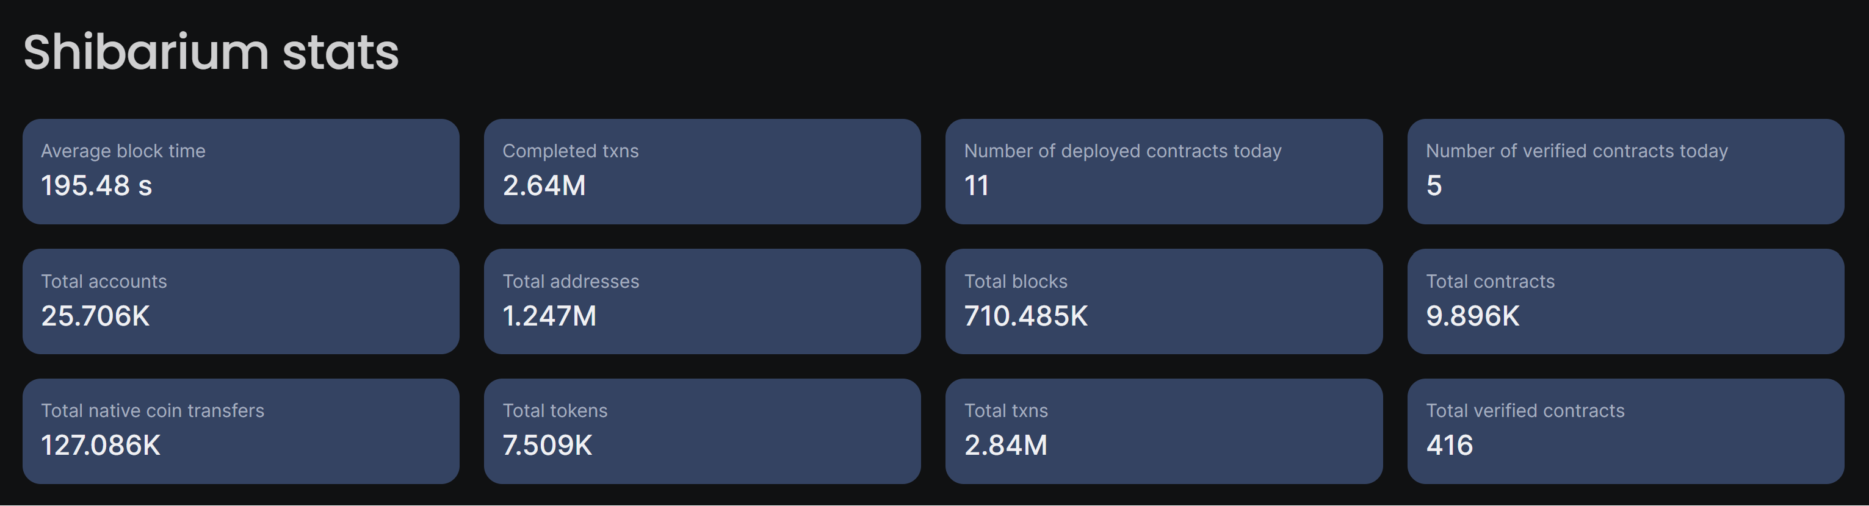Select the '195.48 s' block time value
The width and height of the screenshot is (1869, 506).
(x=96, y=185)
